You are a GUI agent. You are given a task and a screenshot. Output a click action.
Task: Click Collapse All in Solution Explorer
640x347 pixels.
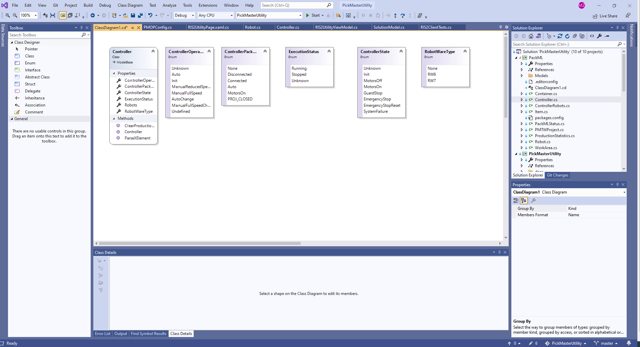(575, 36)
